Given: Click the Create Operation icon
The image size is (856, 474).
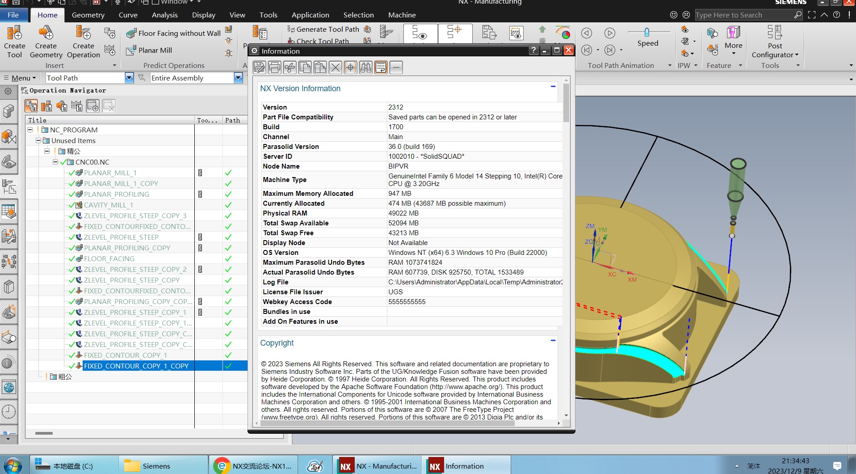Looking at the screenshot, I should pyautogui.click(x=84, y=42).
